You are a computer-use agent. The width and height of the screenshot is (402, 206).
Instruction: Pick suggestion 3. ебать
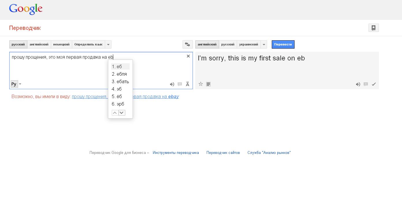[x=120, y=81]
